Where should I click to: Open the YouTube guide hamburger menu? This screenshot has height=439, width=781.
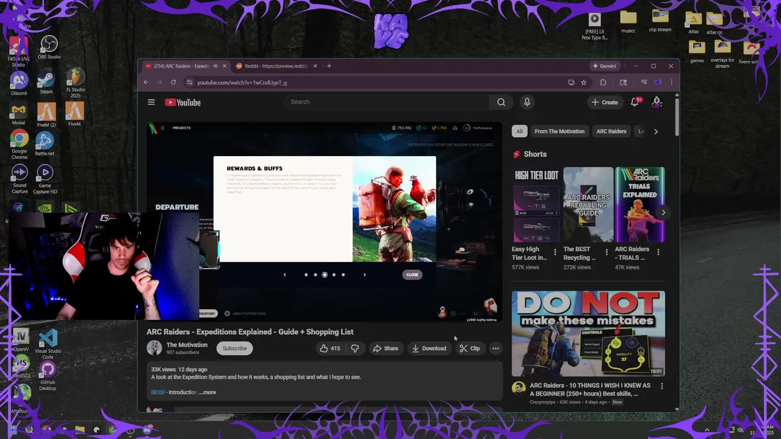coord(151,102)
